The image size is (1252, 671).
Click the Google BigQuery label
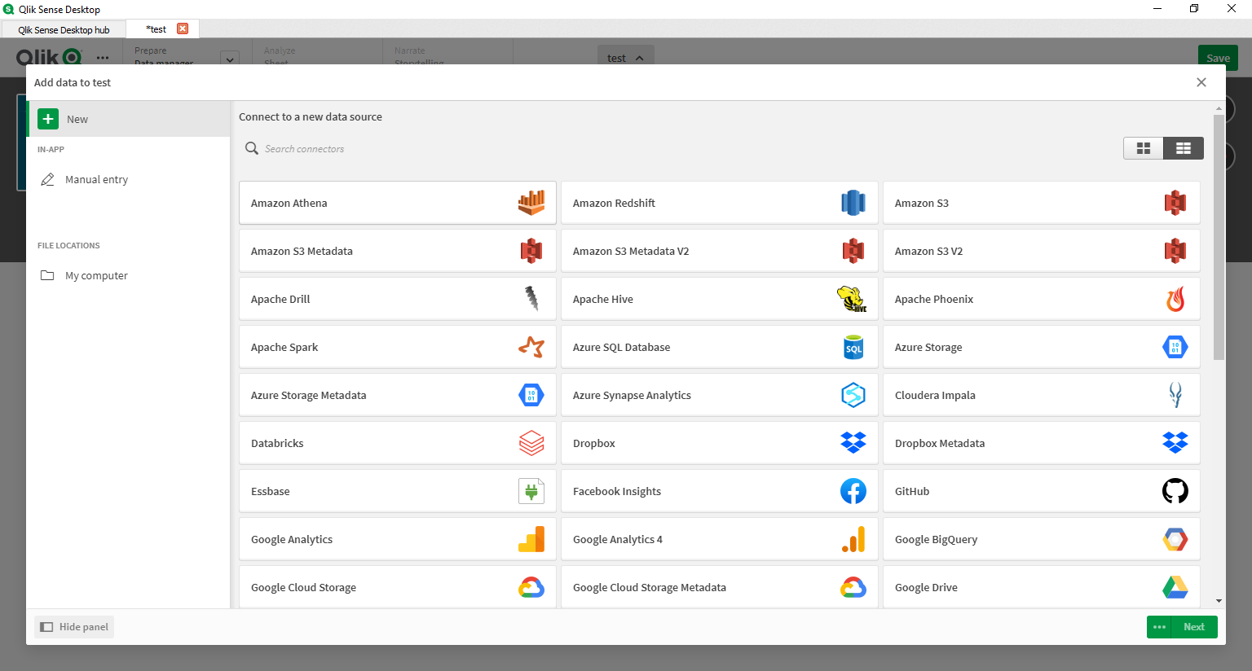[x=936, y=539]
